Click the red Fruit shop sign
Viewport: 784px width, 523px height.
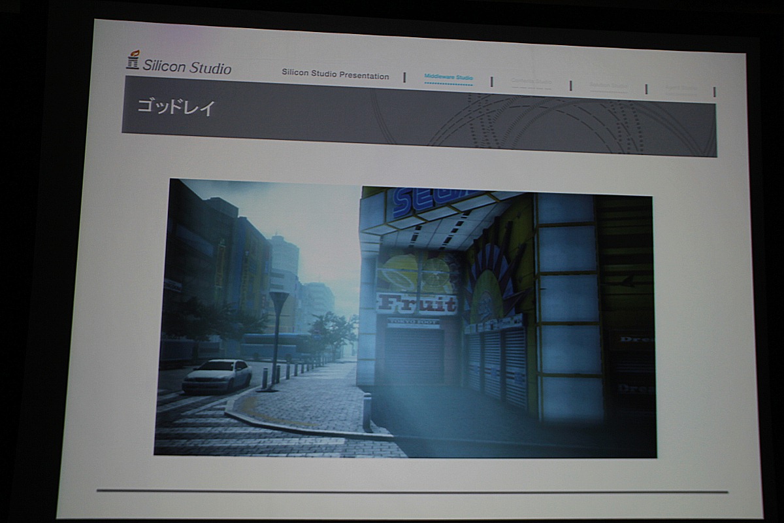tap(416, 303)
